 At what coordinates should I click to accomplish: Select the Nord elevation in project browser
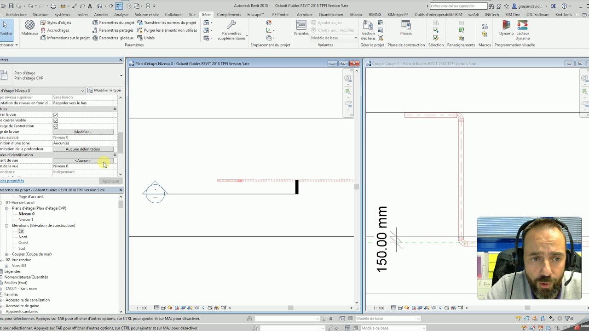[x=23, y=237]
